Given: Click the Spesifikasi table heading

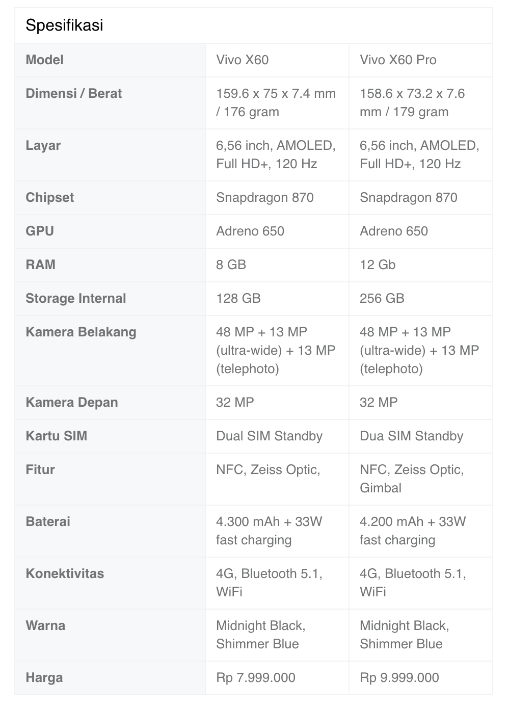Looking at the screenshot, I should [x=65, y=25].
